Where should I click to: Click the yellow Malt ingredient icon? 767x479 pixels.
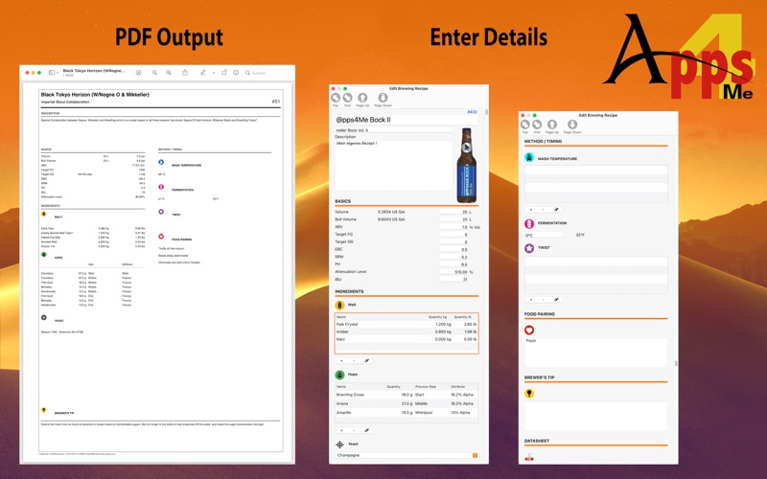(340, 305)
